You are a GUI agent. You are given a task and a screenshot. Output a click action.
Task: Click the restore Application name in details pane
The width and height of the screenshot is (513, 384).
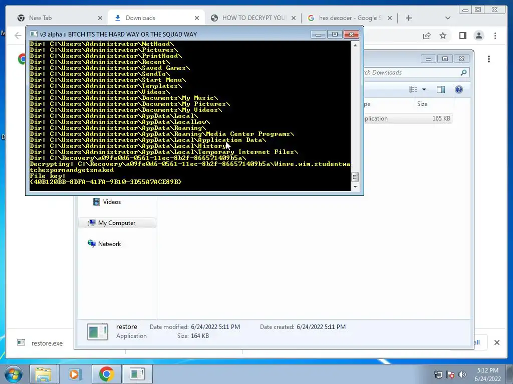tap(127, 327)
